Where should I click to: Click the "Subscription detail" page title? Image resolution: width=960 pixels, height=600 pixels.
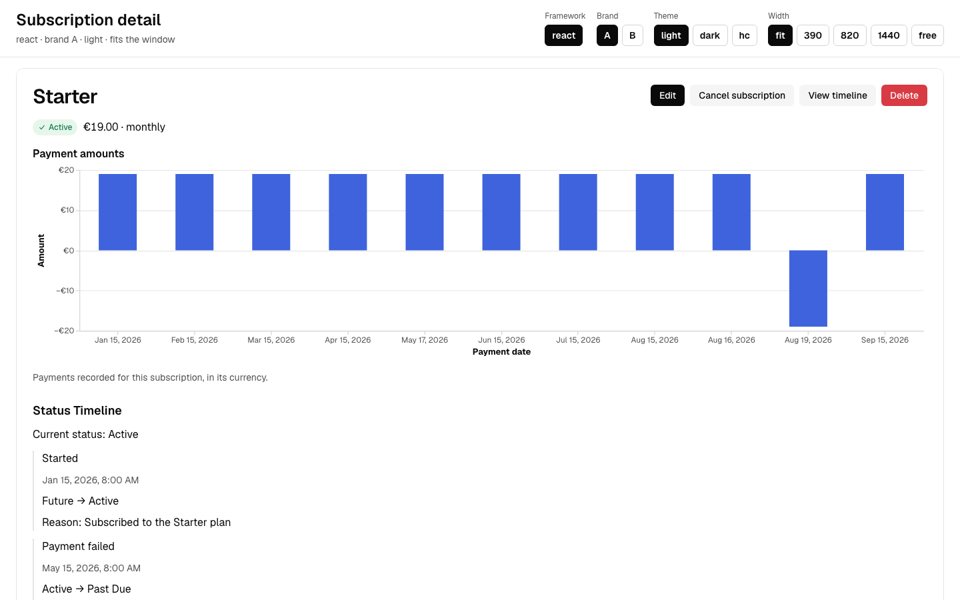[x=89, y=20]
